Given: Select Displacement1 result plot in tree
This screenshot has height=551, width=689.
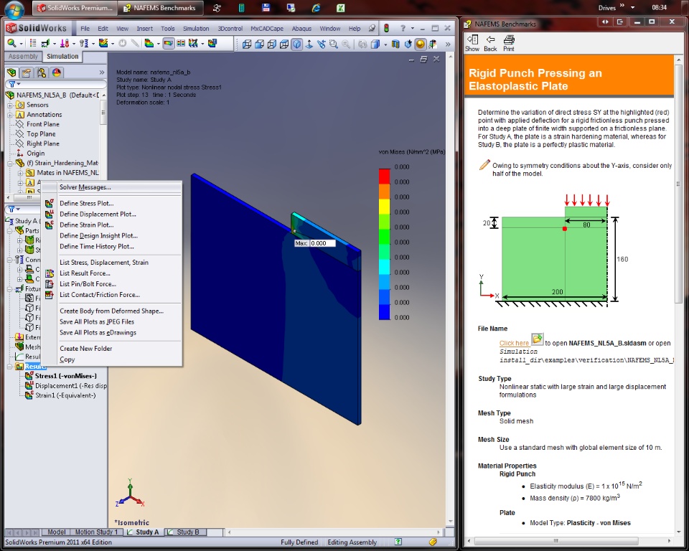Looking at the screenshot, I should [x=71, y=386].
